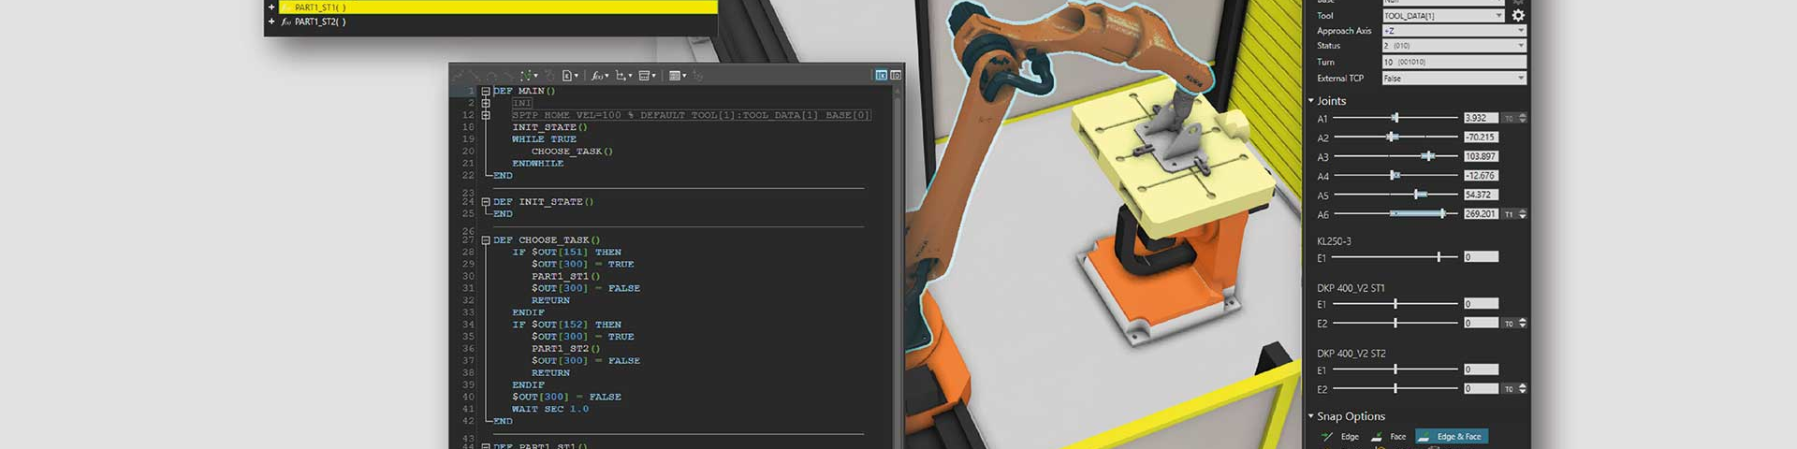Click the code line INIT_STATE()
This screenshot has width=1797, height=449.
click(x=549, y=127)
